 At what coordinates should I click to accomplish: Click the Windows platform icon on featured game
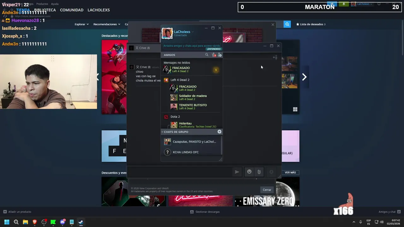pyautogui.click(x=295, y=109)
